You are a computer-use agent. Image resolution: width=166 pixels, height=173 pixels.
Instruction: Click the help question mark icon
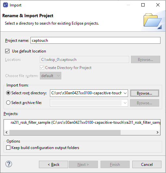point(9,164)
